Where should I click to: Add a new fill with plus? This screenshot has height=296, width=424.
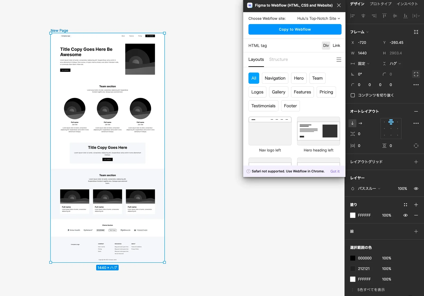(x=416, y=205)
